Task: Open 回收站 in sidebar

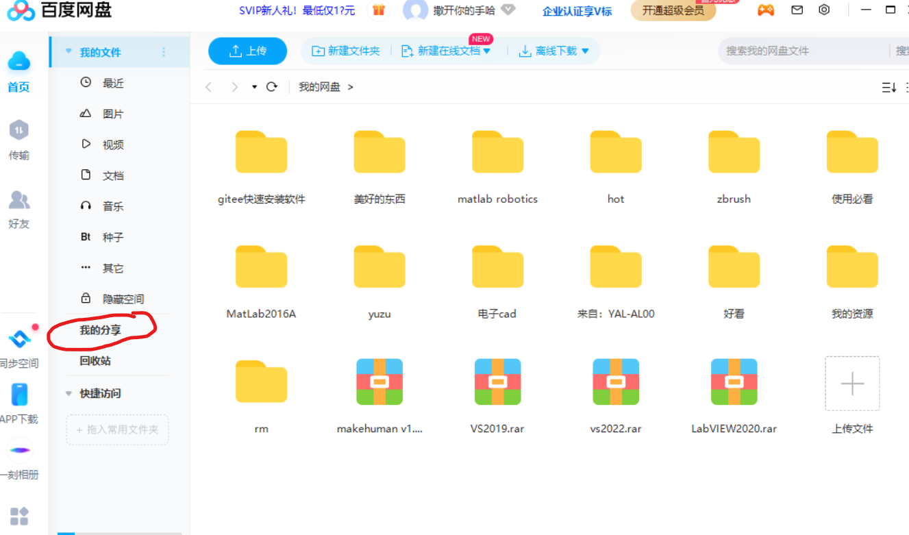Action: tap(95, 361)
